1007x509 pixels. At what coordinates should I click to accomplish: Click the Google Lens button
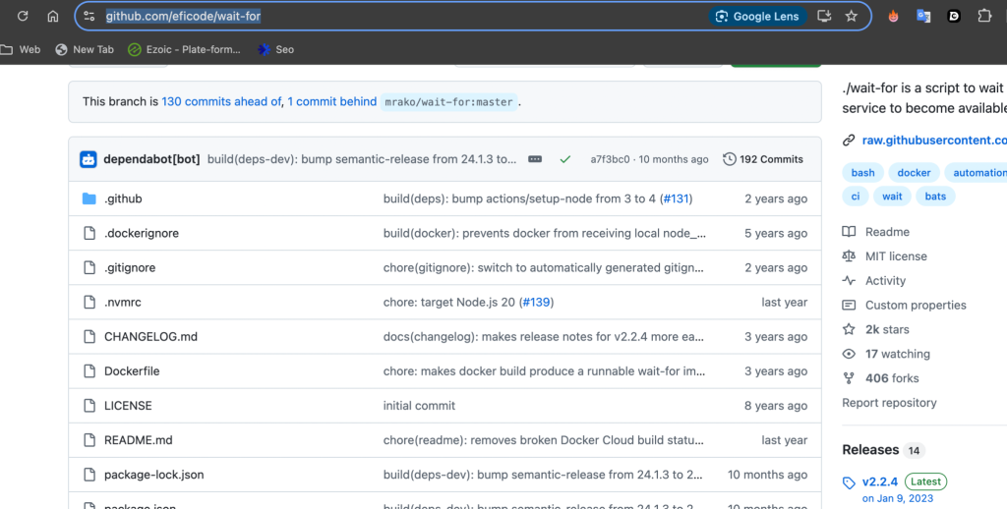[x=757, y=16]
